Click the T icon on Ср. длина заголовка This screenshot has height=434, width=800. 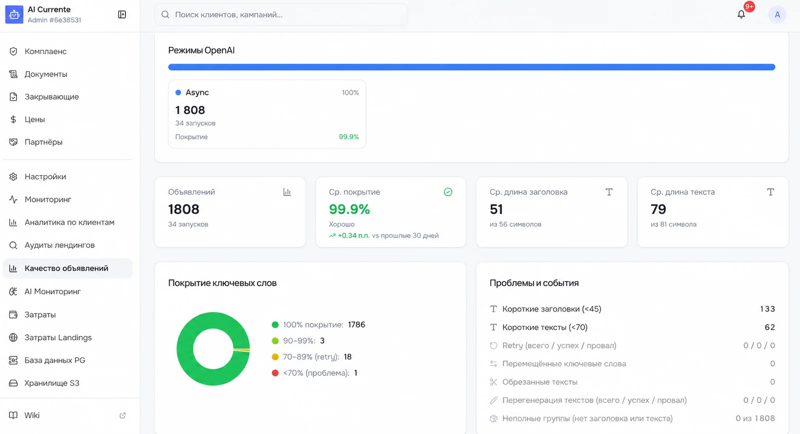tap(609, 192)
